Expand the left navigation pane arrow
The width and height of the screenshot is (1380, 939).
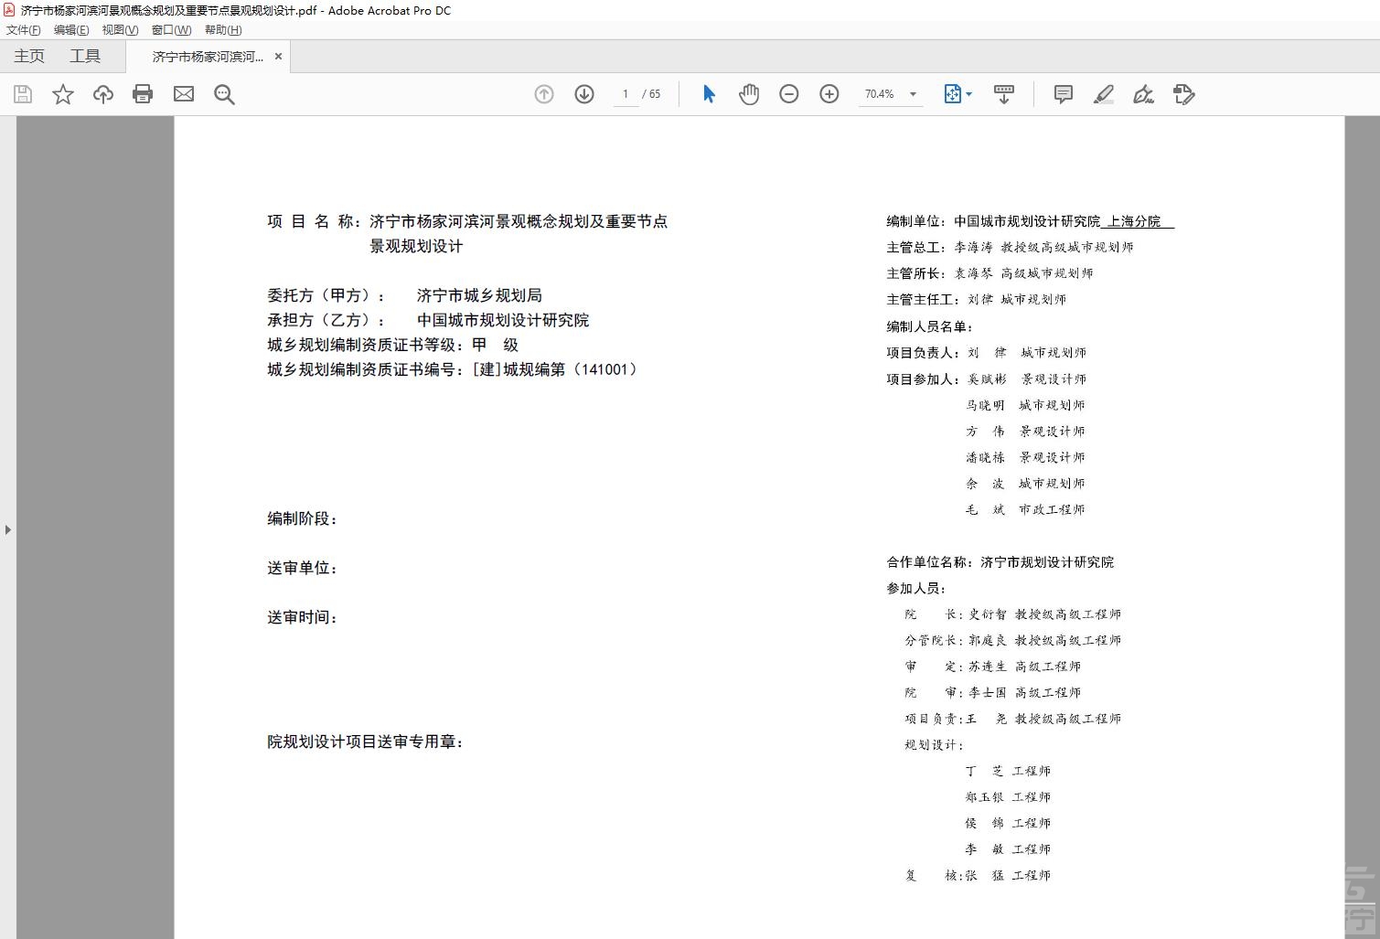8,529
